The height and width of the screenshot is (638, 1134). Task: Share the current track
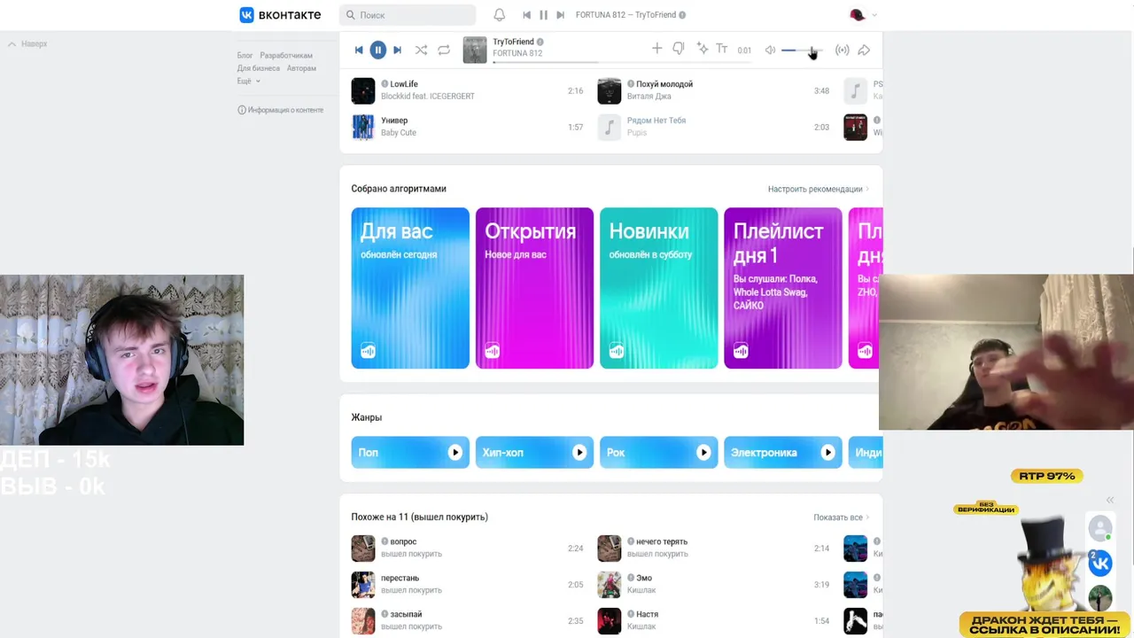(x=864, y=51)
